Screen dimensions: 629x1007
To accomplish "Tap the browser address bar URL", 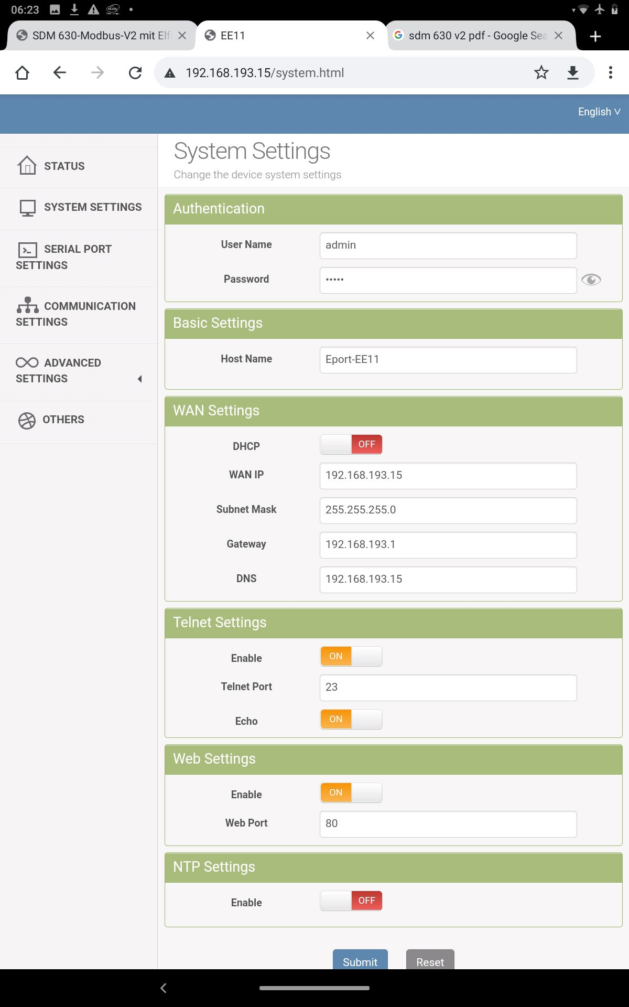I will pos(265,73).
